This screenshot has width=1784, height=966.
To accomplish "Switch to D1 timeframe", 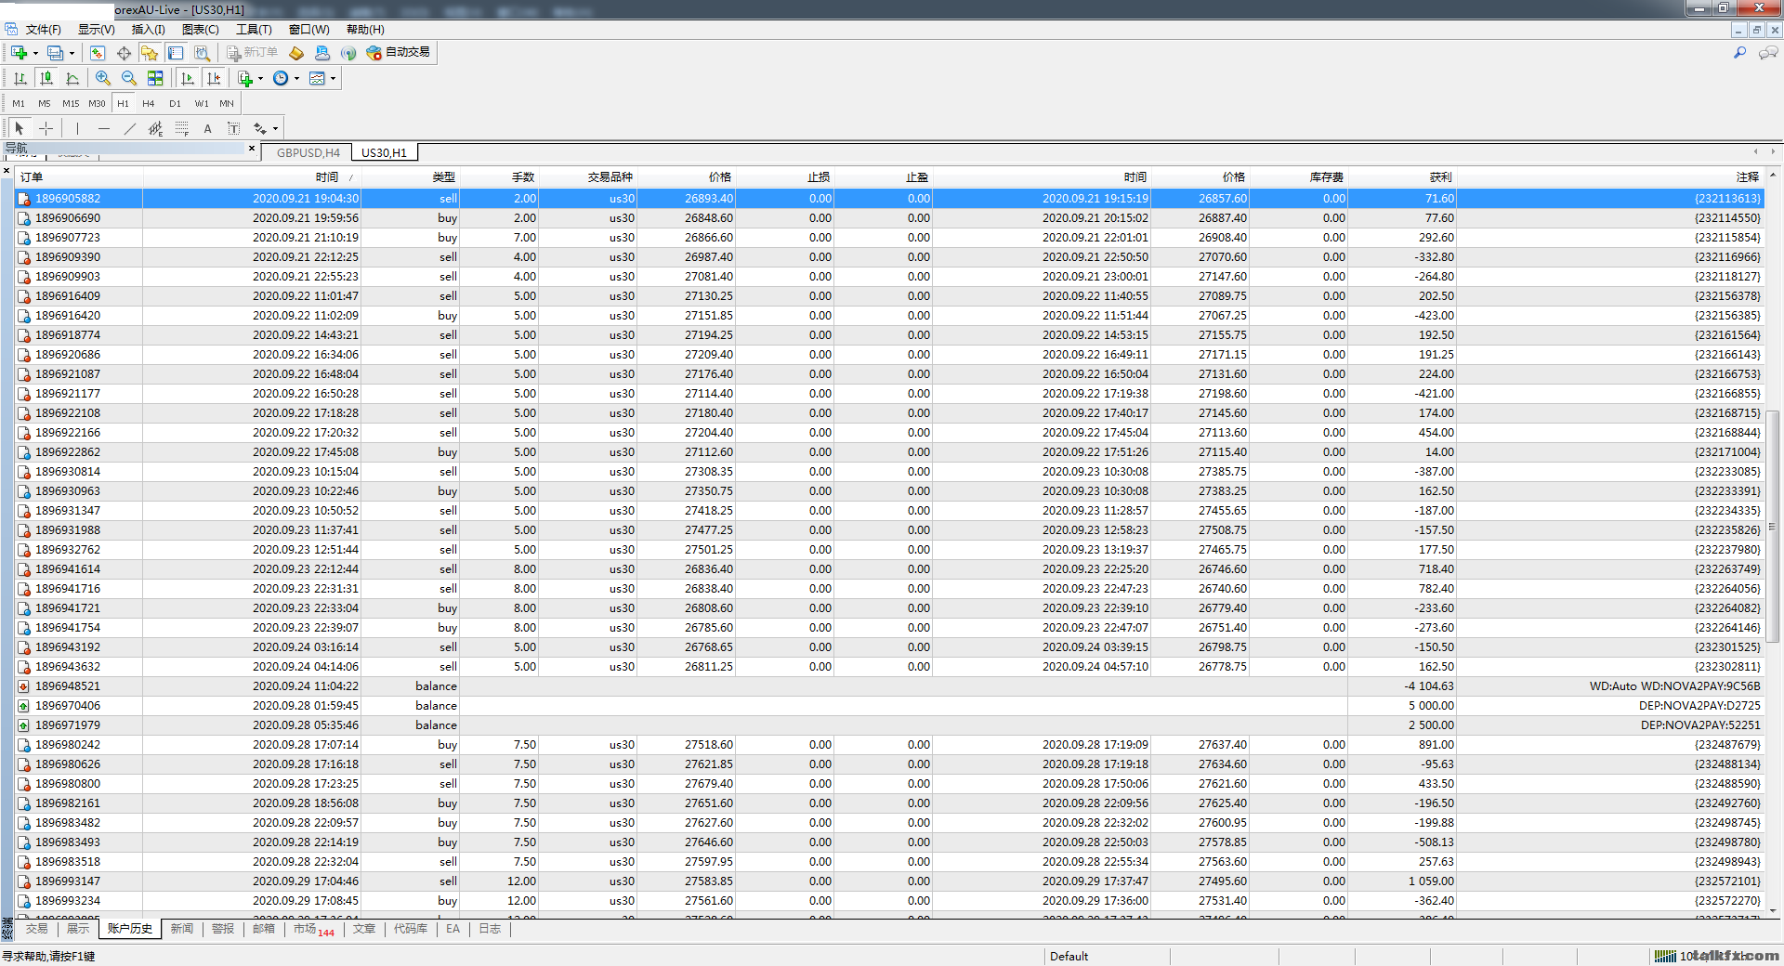I will click(x=175, y=104).
